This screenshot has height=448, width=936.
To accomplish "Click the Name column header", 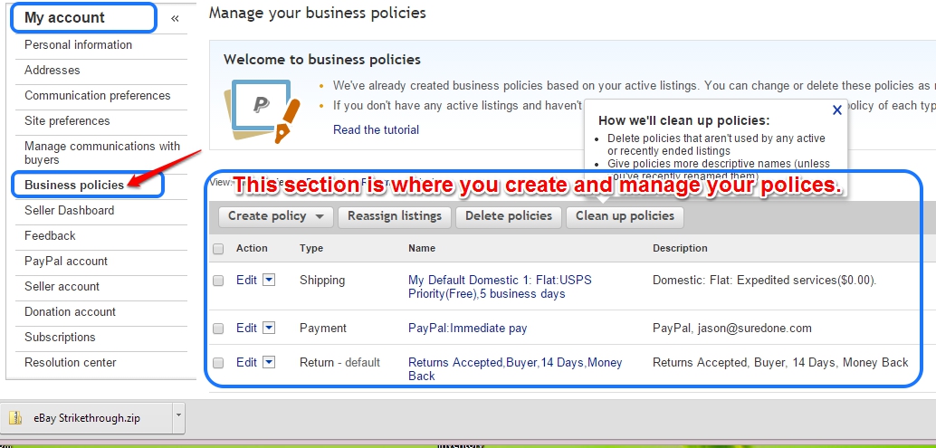I will click(422, 248).
